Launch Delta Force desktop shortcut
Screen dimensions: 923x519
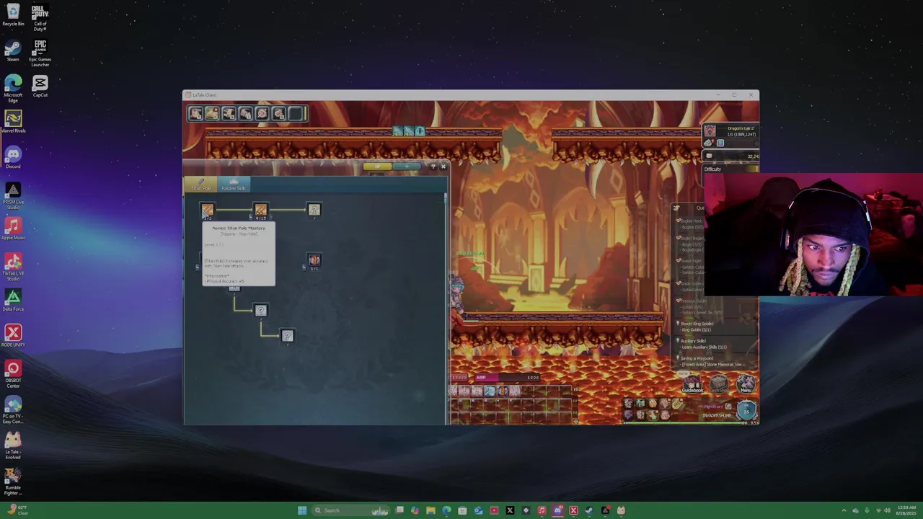click(x=13, y=300)
